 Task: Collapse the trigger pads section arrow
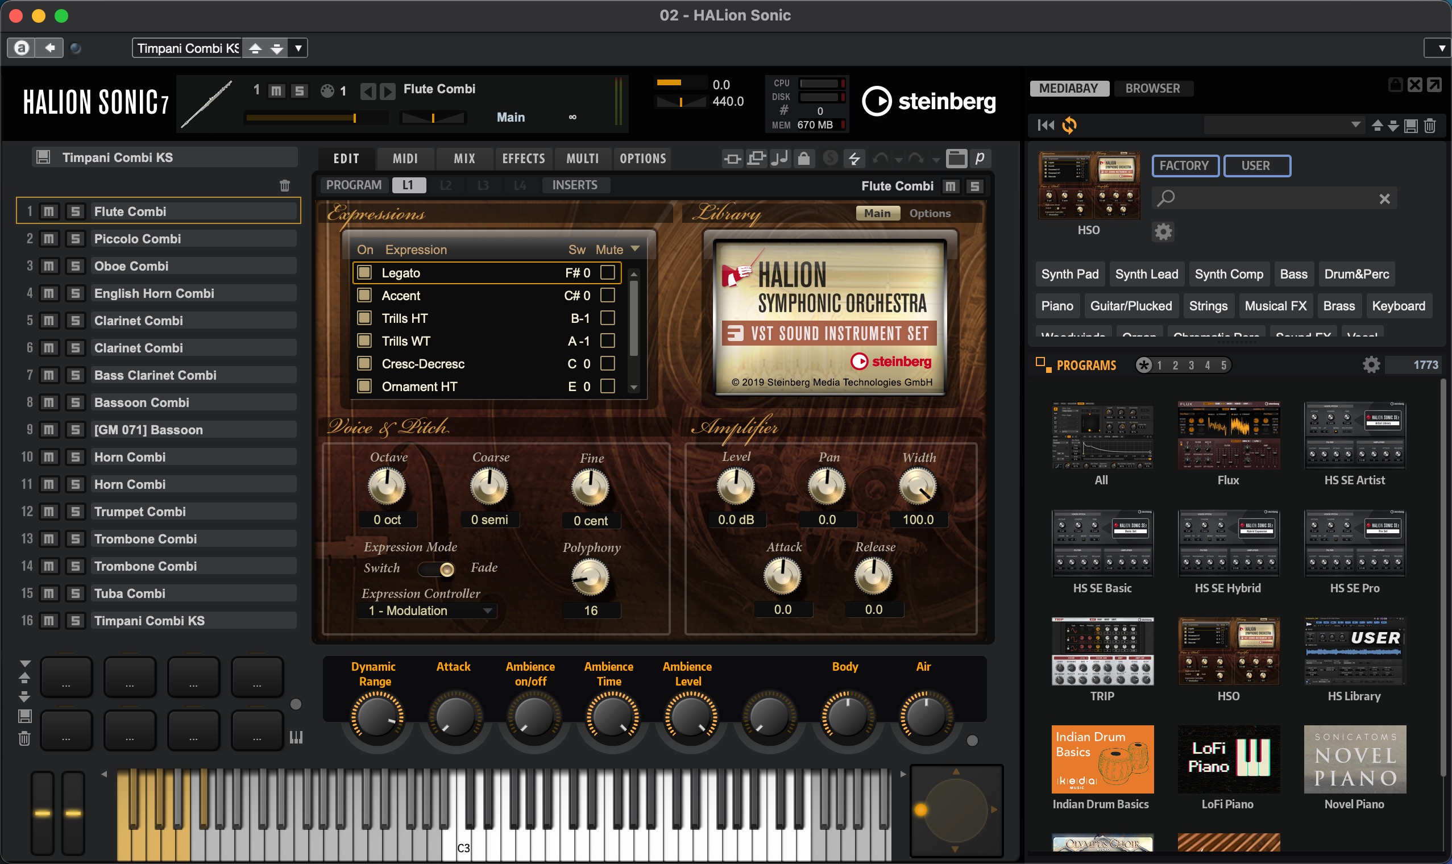(x=24, y=664)
